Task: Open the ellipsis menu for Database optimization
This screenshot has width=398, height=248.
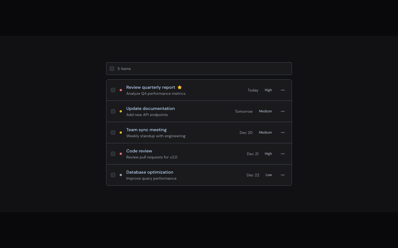Action: tap(283, 175)
